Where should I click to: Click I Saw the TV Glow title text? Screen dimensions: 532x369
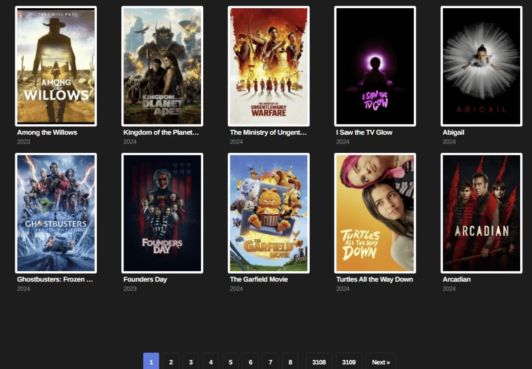coord(364,132)
